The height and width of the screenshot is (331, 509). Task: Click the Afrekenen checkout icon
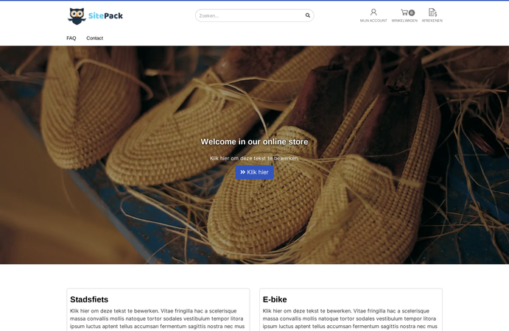tap(432, 13)
